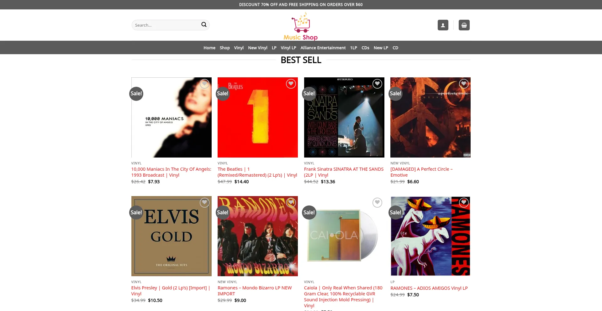Click wishlist heart on Caiola album

(377, 203)
